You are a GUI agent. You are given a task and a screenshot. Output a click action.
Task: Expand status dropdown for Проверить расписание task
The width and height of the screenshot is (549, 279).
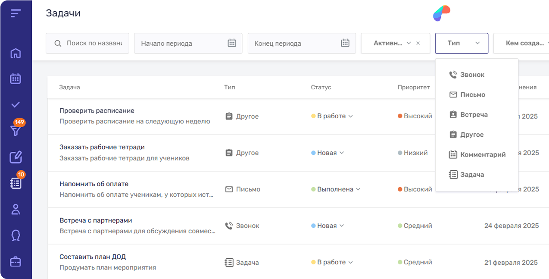point(350,116)
